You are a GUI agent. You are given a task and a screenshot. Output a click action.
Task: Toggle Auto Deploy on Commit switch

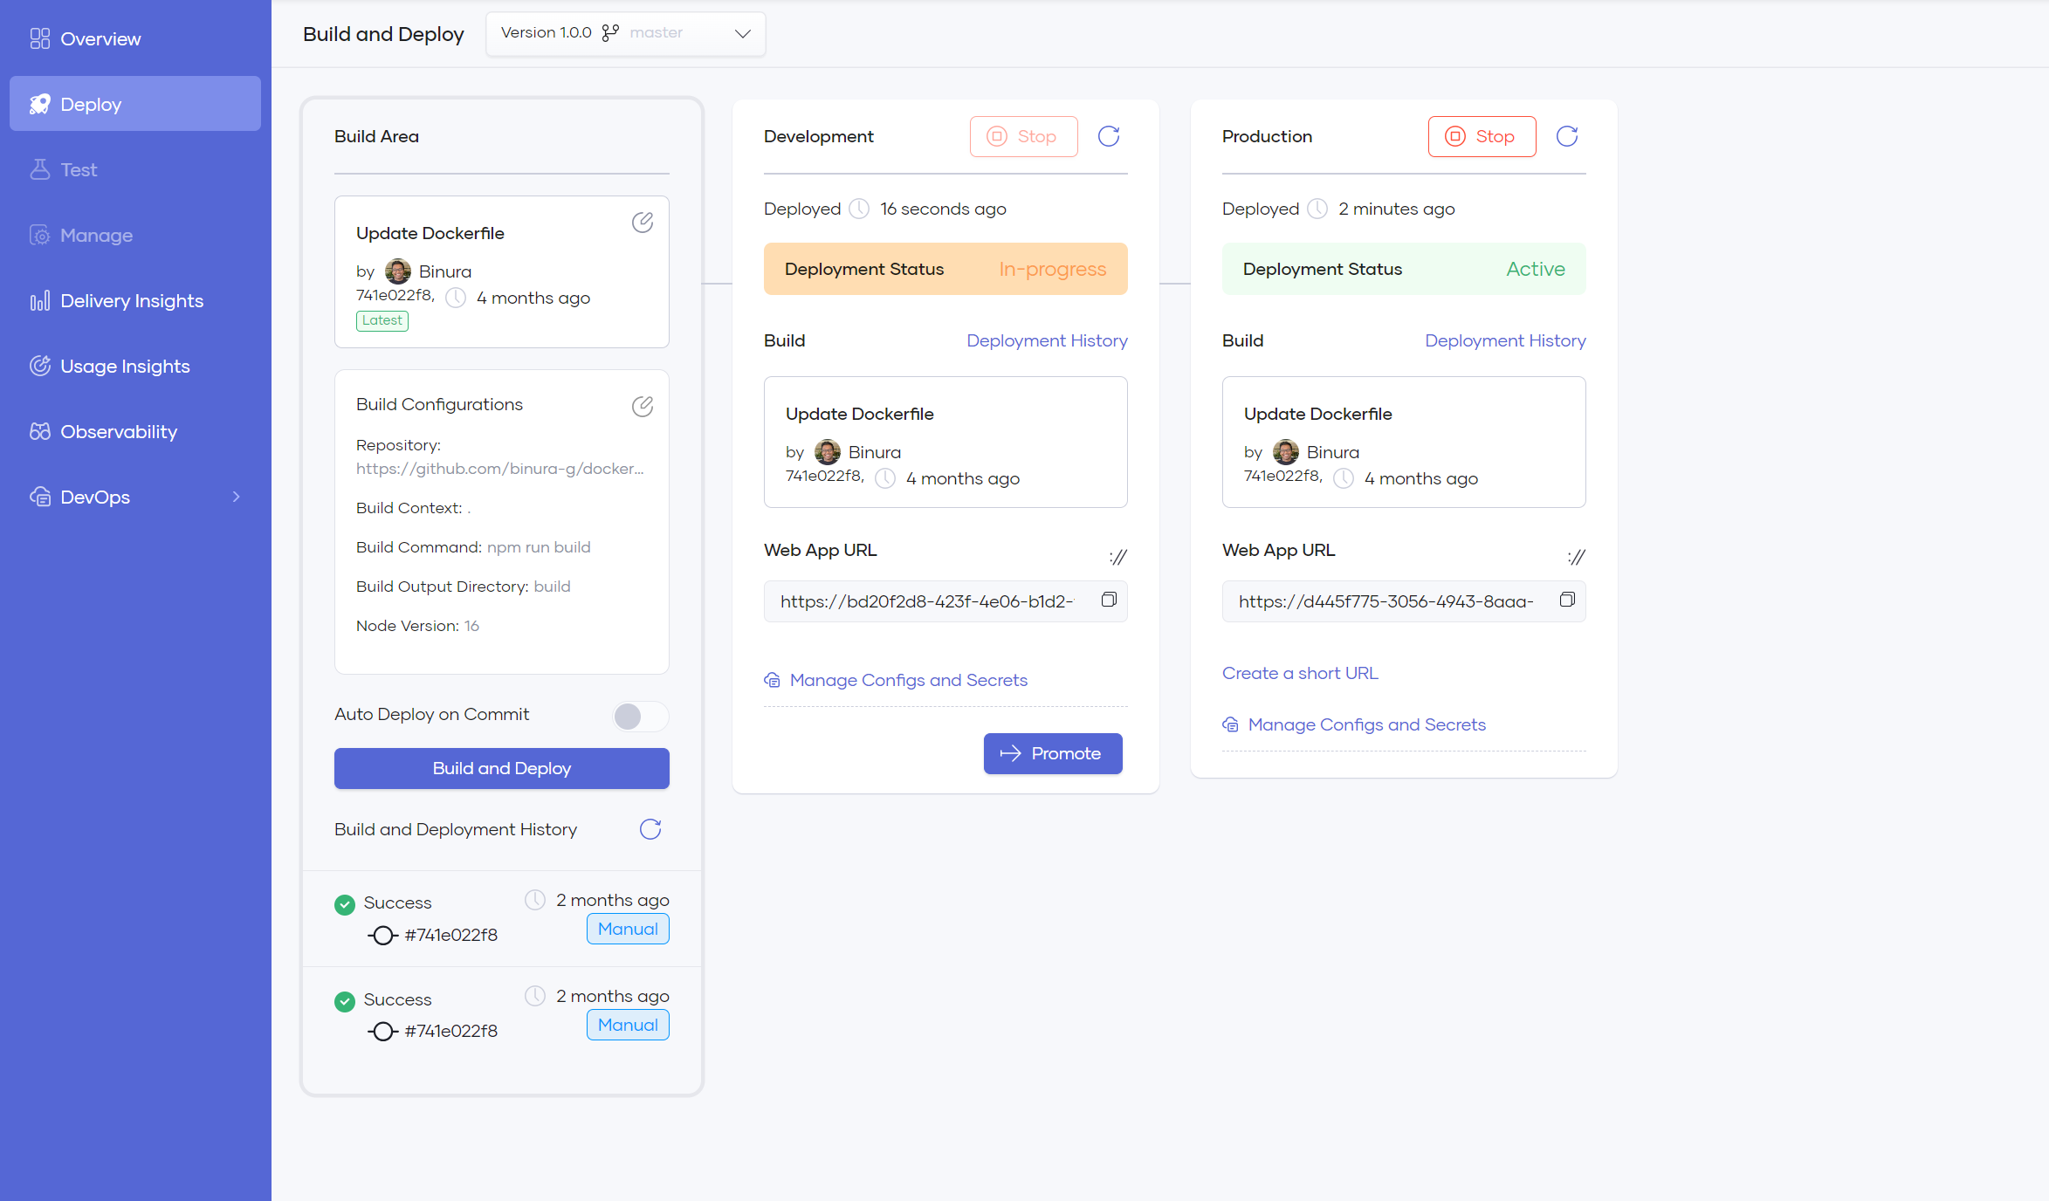[640, 717]
